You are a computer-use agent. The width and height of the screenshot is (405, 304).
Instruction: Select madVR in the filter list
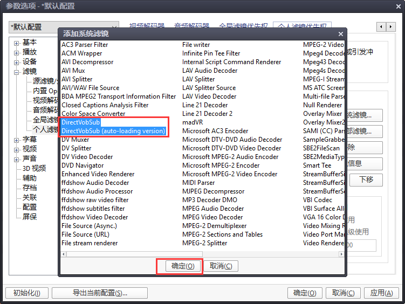(194, 122)
